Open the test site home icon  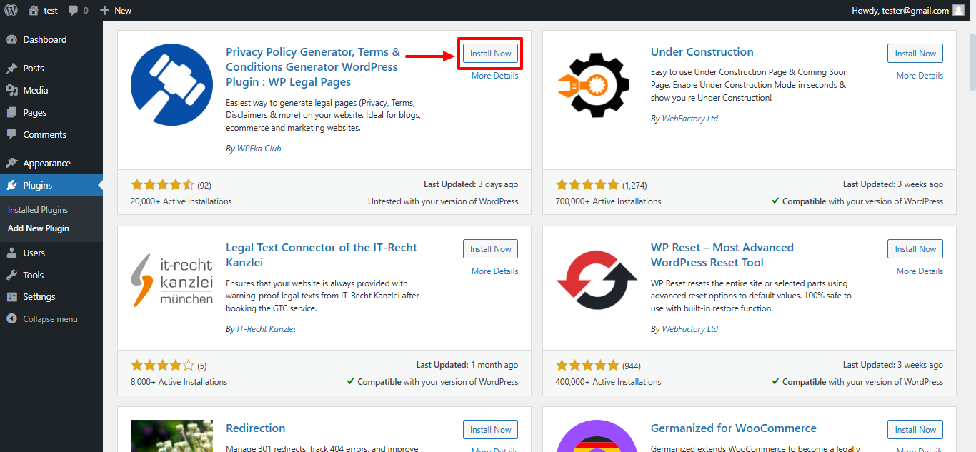click(x=34, y=10)
